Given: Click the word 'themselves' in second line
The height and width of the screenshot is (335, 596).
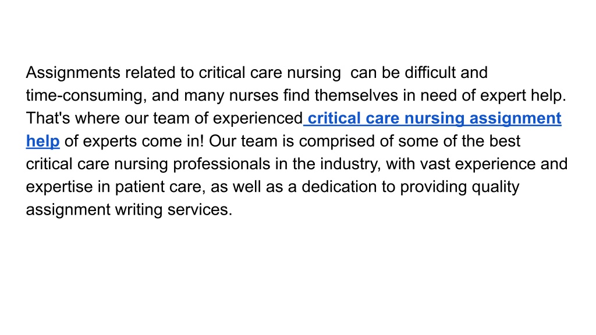Looking at the screenshot, I should coord(356,95).
